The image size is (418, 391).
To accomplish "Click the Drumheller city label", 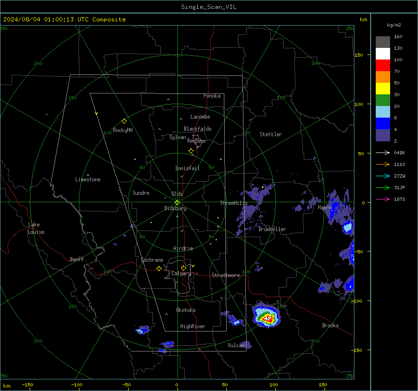I will point(272,229).
